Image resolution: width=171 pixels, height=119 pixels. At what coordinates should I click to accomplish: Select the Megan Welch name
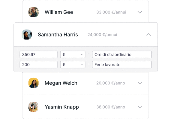pos(61,83)
